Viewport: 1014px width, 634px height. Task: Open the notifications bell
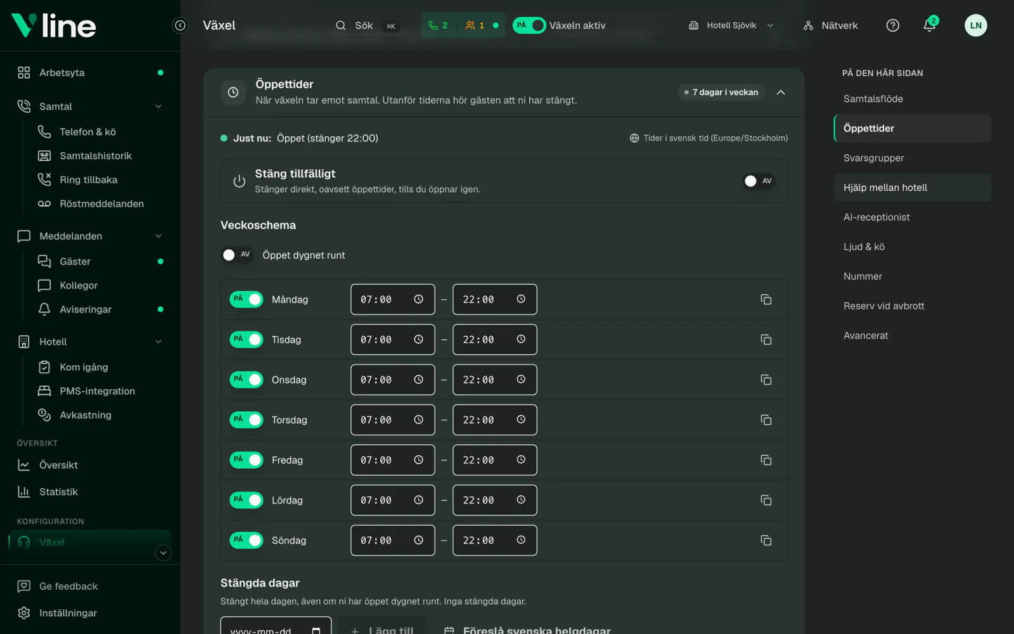929,25
